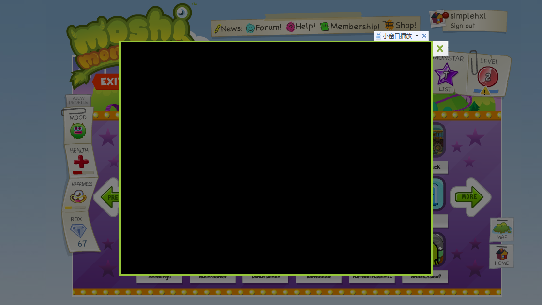Click the red Health cross icon

tap(81, 162)
